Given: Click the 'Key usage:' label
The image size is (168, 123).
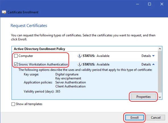Looking at the screenshot, I should tap(31, 74).
